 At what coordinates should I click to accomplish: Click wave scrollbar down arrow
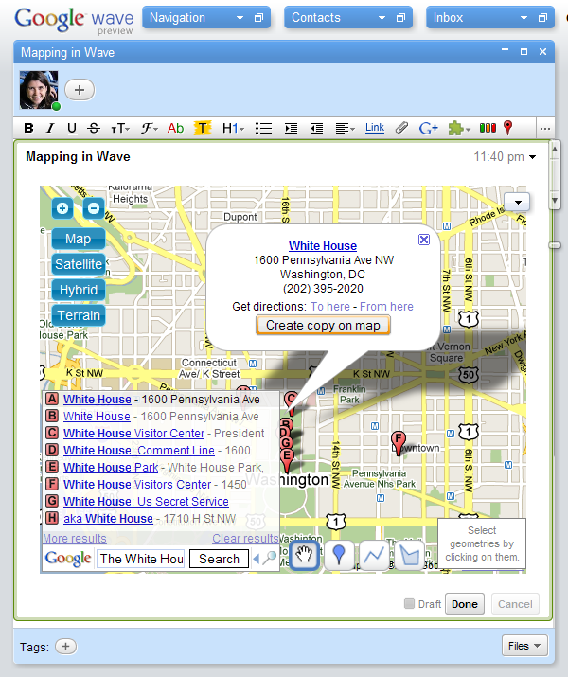[555, 201]
